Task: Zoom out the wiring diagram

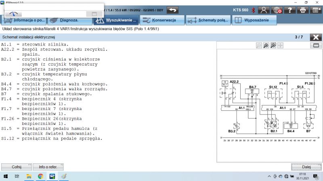Action: [x=259, y=45]
